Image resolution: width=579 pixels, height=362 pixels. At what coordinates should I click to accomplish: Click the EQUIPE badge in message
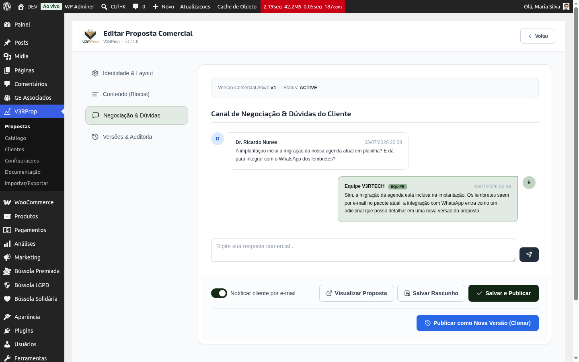pos(398,187)
